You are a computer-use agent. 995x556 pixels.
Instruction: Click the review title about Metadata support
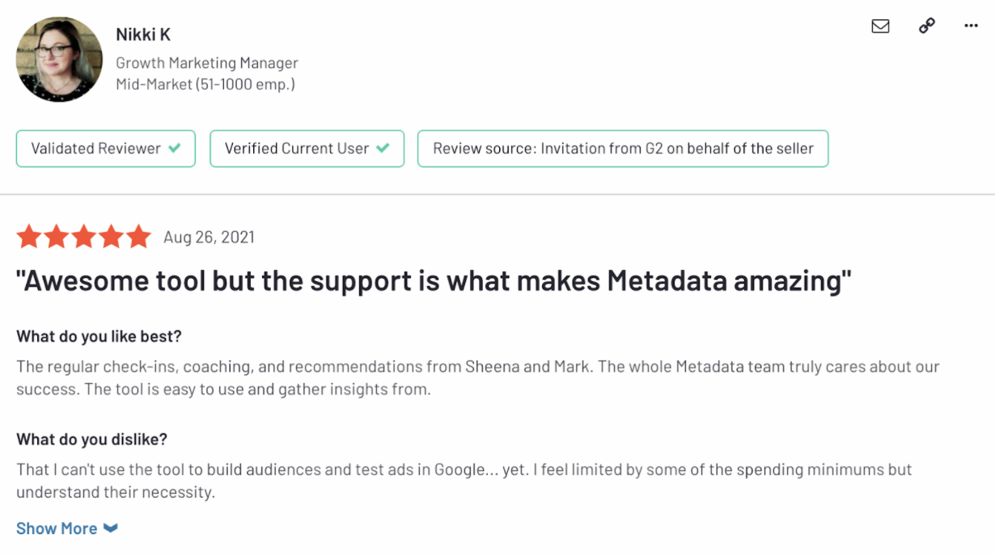[x=434, y=281]
